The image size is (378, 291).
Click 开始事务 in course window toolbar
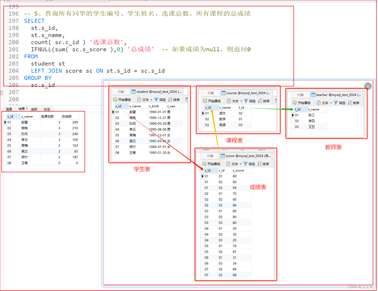point(212,101)
